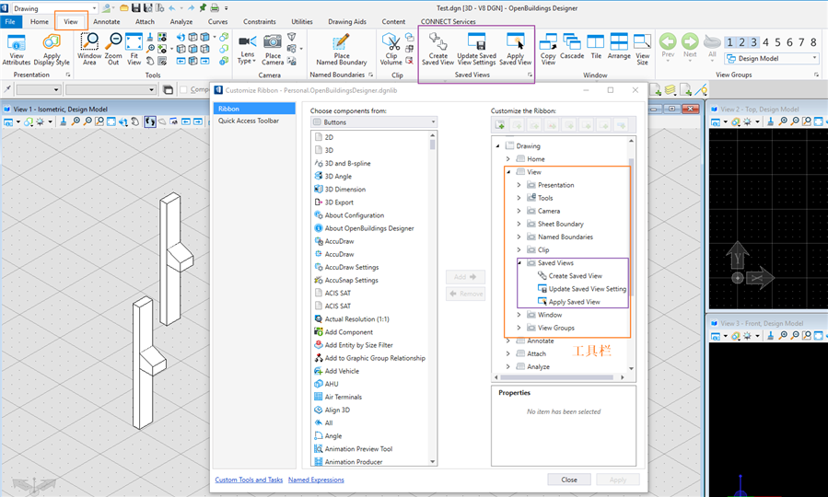The height and width of the screenshot is (497, 828).
Task: Toggle view 7 in View Groups
Action: pos(801,42)
